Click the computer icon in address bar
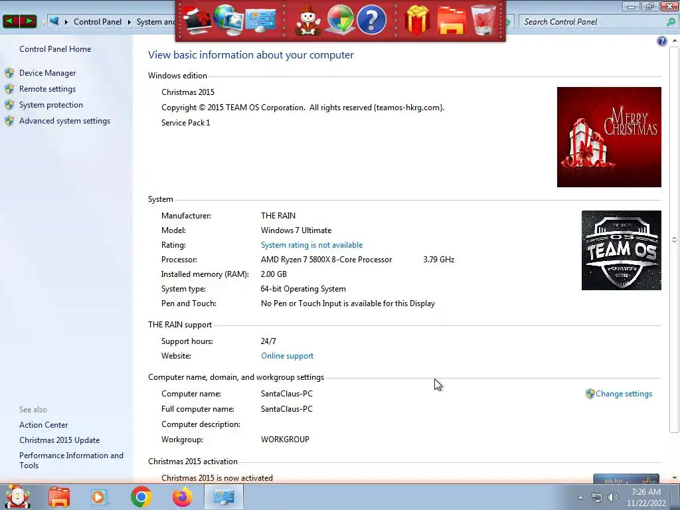This screenshot has width=680, height=510. point(54,21)
